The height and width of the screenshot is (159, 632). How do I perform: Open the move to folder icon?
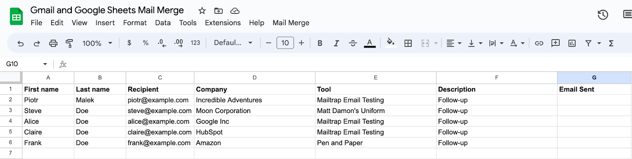(x=218, y=11)
